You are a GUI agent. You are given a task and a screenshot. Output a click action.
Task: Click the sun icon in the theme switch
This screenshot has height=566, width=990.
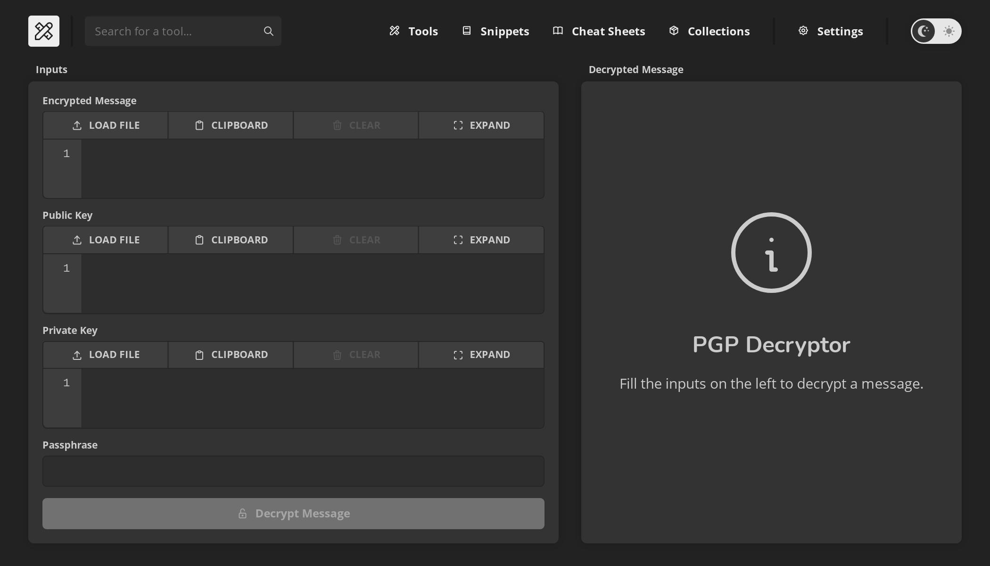[949, 31]
